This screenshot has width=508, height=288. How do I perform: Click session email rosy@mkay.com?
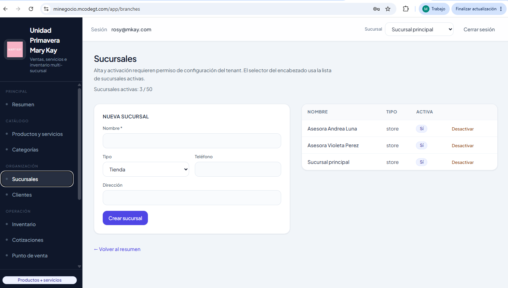131,30
